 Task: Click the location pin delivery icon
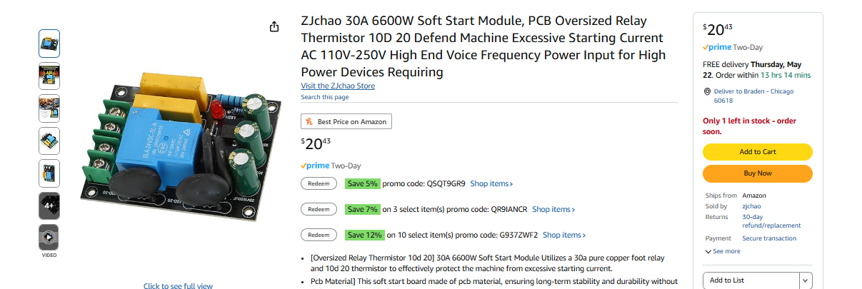click(707, 91)
